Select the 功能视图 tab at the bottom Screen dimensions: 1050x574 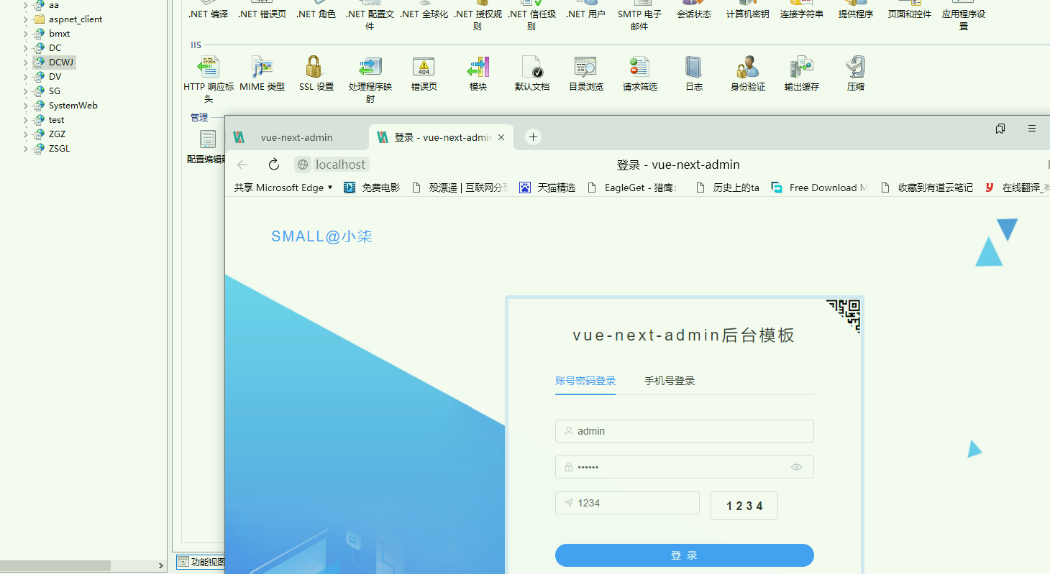(201, 562)
